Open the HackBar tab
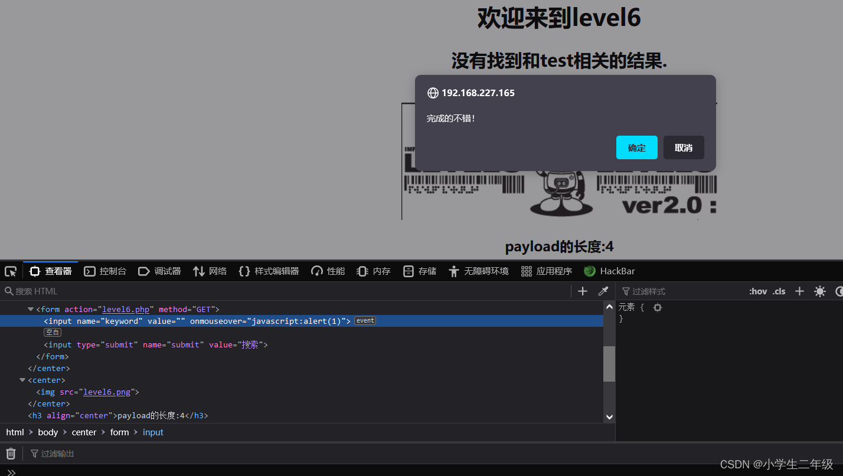 609,271
